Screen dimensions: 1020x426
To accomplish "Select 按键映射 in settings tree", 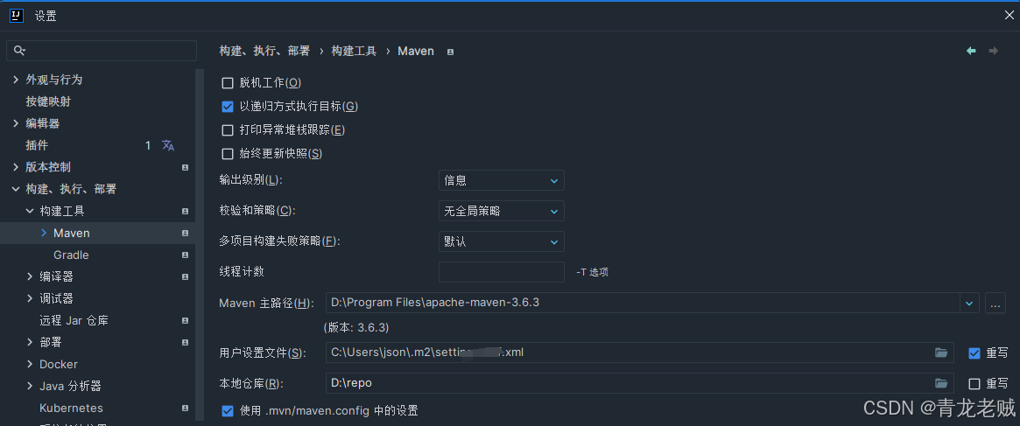I will click(x=48, y=101).
